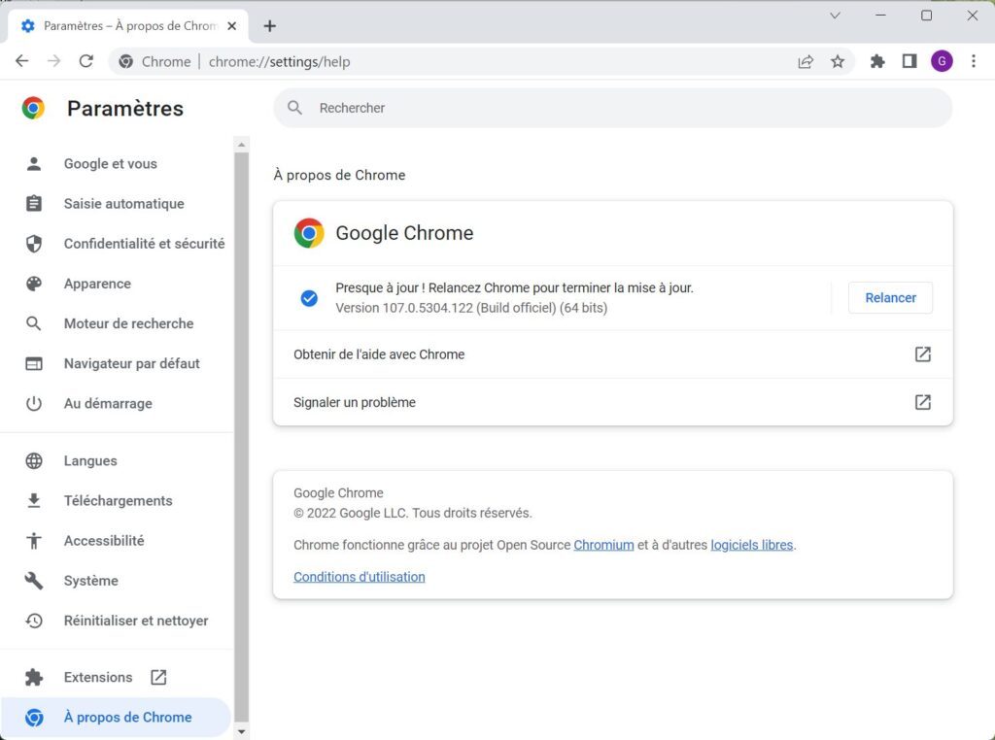
Task: Click the download icon for Téléchargements
Action: pos(34,501)
